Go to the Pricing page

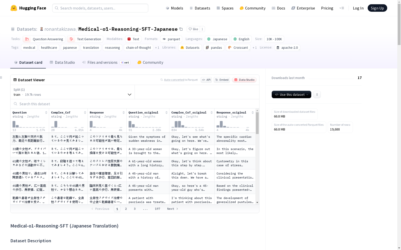tap(327, 8)
